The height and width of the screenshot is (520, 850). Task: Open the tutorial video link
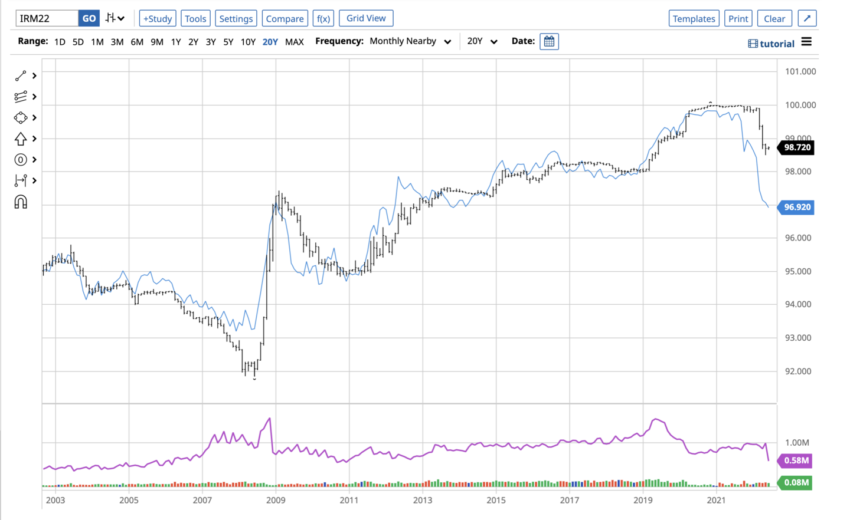coord(771,44)
